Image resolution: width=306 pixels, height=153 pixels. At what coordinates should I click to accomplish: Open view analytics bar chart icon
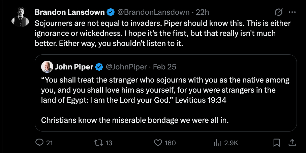pyautogui.click(x=217, y=143)
